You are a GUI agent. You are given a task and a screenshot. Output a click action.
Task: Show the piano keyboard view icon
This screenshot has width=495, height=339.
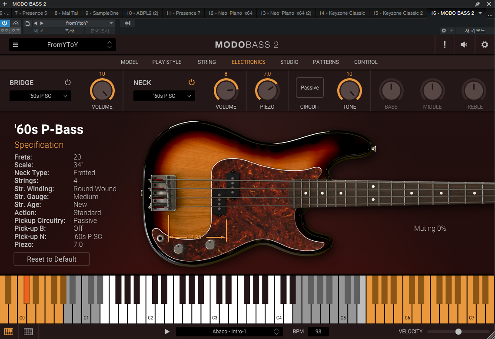tap(9, 332)
